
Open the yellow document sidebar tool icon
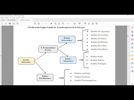pyautogui.click(x=132, y=55)
